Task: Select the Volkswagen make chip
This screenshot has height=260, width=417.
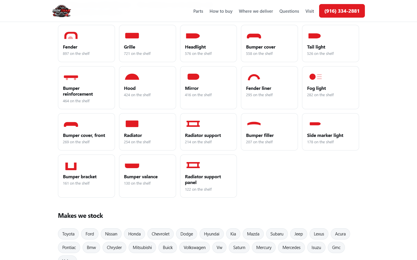Action: click(195, 248)
